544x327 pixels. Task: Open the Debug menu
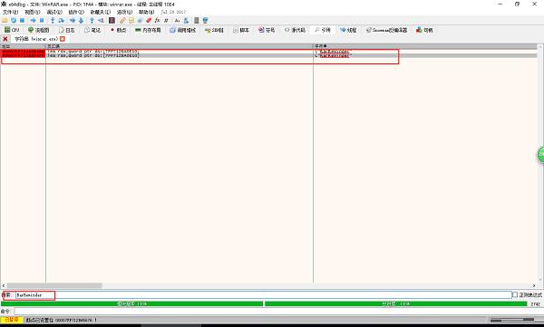(x=54, y=12)
